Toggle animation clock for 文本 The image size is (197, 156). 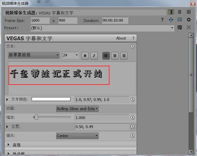point(133,46)
